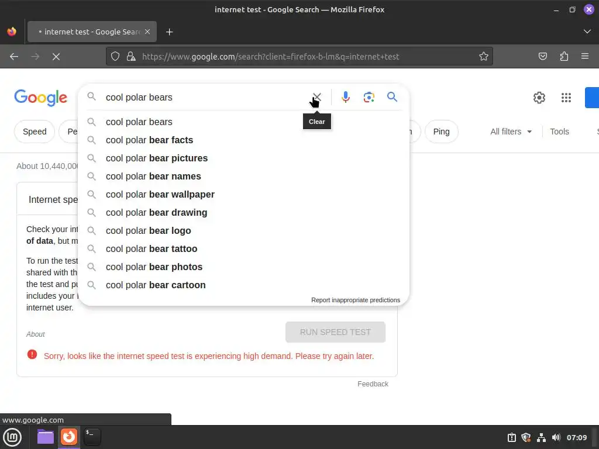Launch the file manager from taskbar

[x=46, y=437]
